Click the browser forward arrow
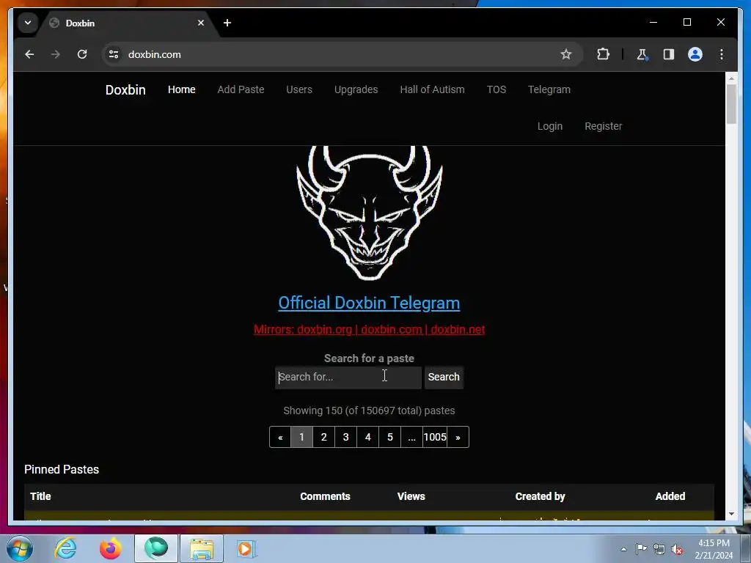The image size is (751, 563). coord(56,54)
